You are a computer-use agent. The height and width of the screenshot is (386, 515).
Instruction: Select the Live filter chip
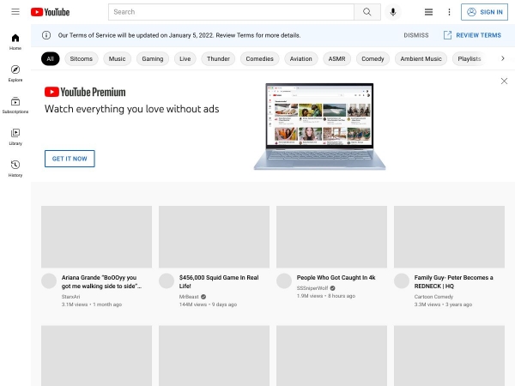(185, 58)
